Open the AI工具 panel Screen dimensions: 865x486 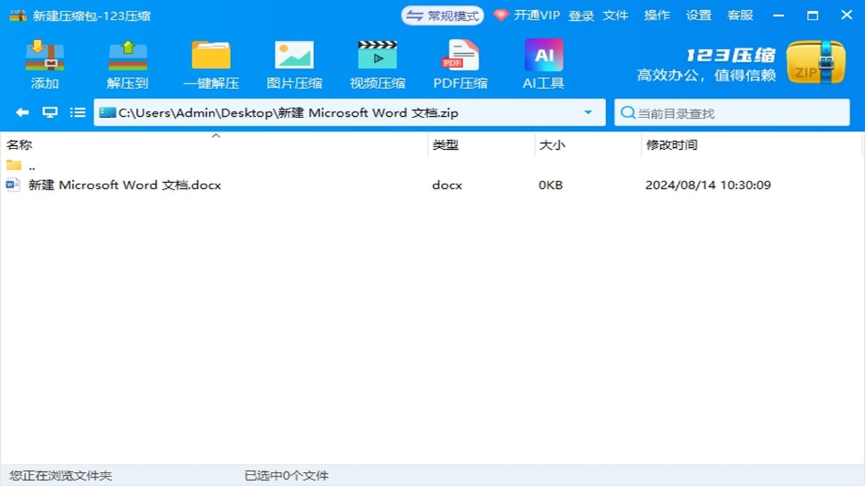coord(543,64)
